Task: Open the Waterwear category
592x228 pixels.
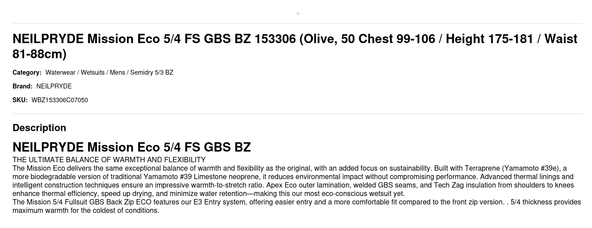Action: point(60,72)
